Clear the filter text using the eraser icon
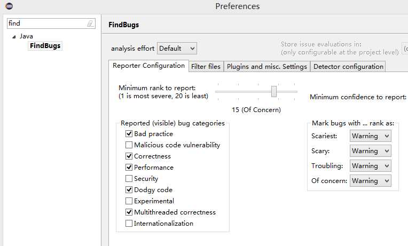 pyautogui.click(x=90, y=23)
